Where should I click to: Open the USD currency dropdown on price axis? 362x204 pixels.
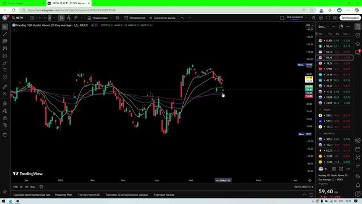(309, 25)
